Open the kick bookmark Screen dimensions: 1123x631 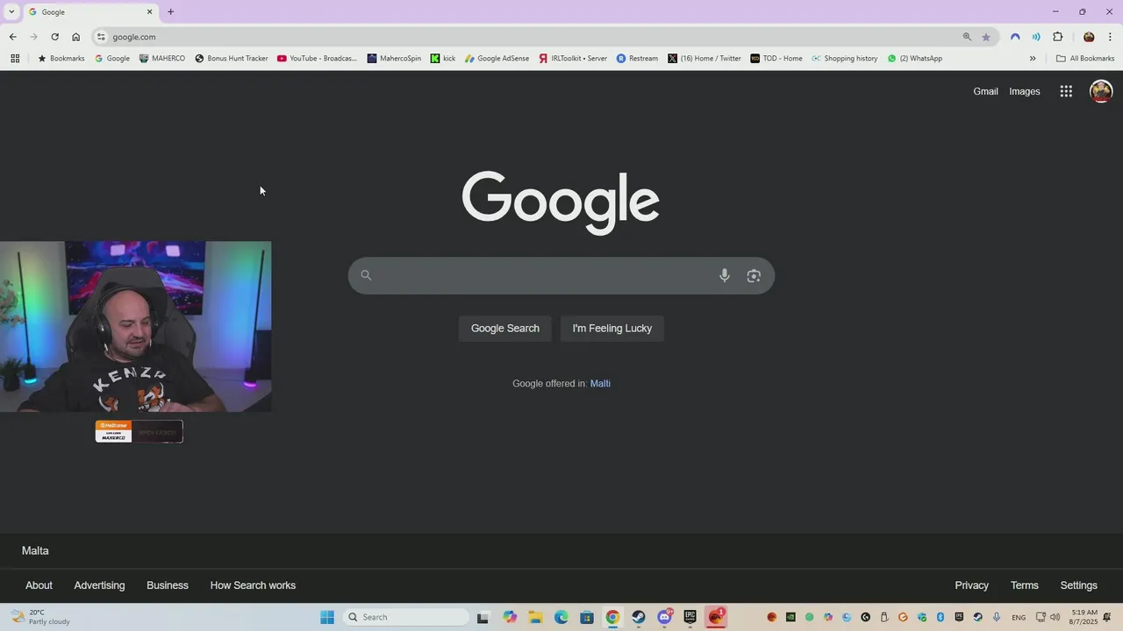[443, 59]
